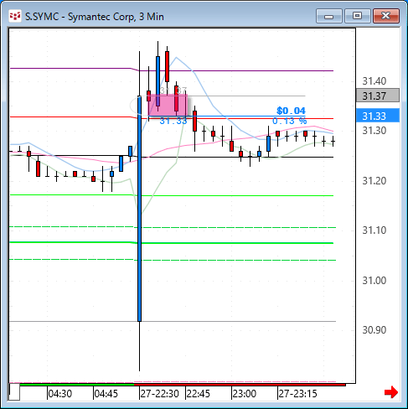Maximize the S.SYMC chart window
The height and width of the screenshot is (409, 408).
click(x=357, y=16)
